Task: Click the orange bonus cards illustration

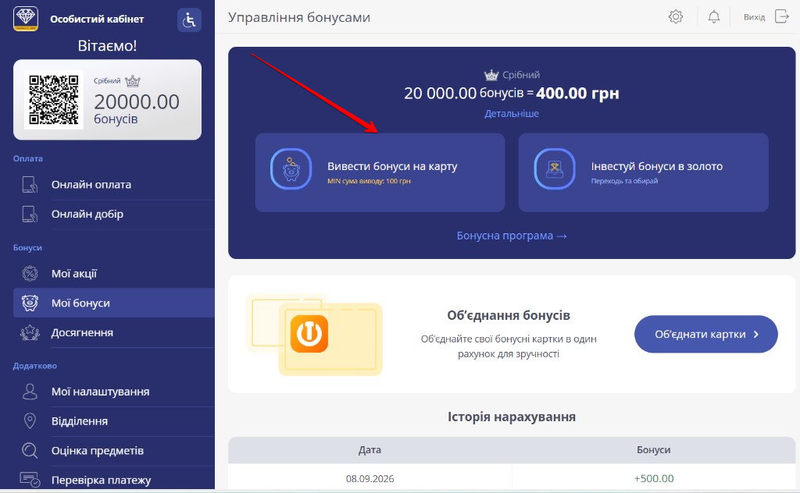Action: (314, 334)
